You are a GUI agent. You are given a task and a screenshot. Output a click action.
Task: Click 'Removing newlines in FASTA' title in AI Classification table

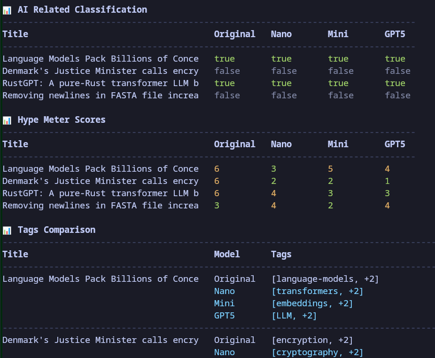[x=101, y=95]
